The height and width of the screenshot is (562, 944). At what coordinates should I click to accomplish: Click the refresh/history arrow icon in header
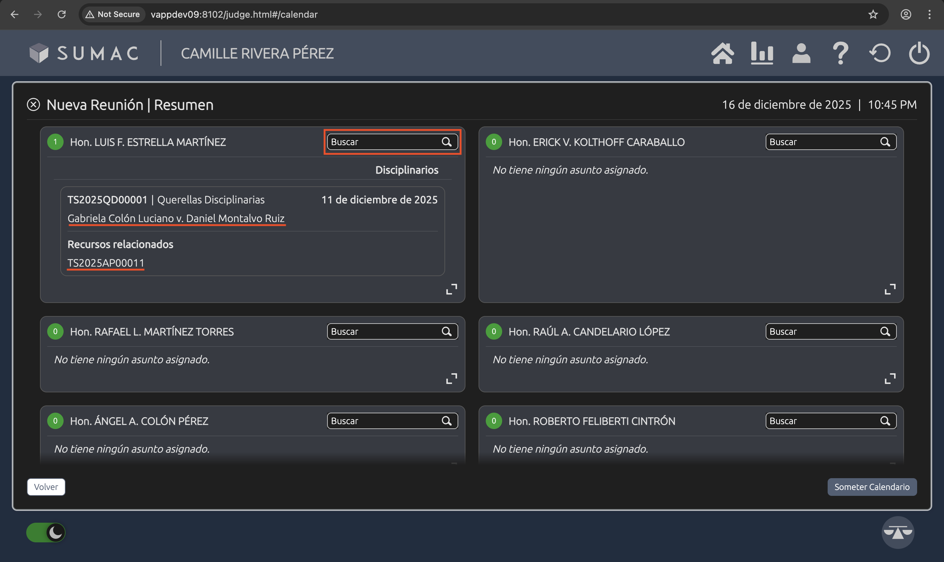879,53
